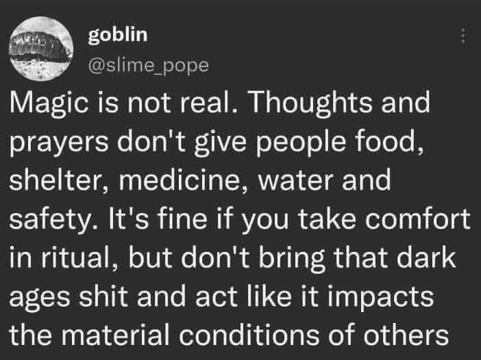This screenshot has height=360, width=481.
Task: Click the word "medicine" in the tweet
Action: pyautogui.click(x=179, y=179)
